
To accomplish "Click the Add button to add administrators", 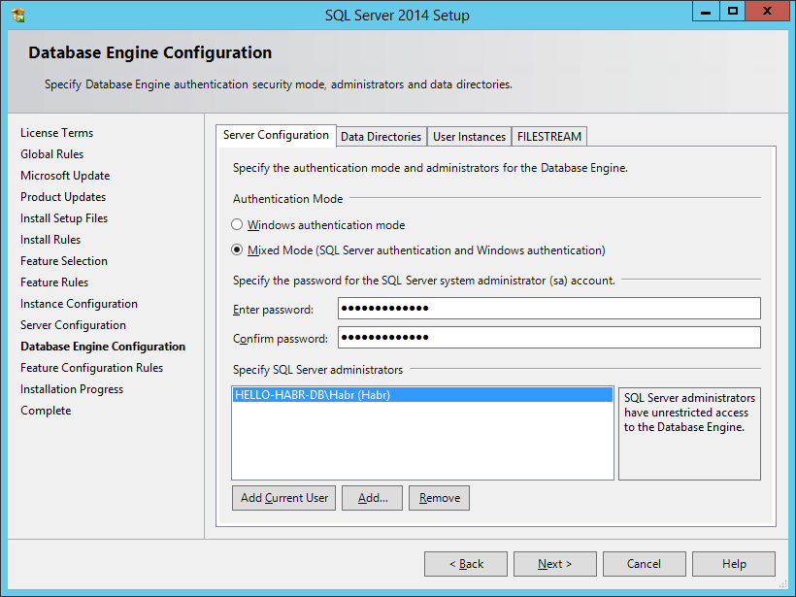I will coord(372,497).
